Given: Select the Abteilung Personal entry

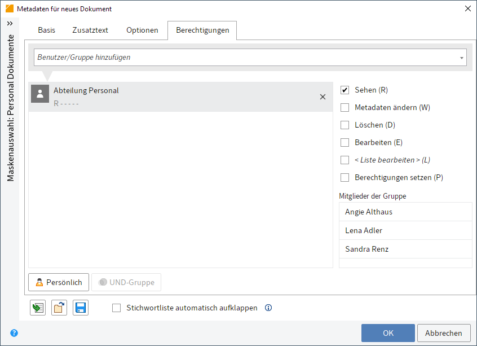Looking at the screenshot, I should (180, 97).
